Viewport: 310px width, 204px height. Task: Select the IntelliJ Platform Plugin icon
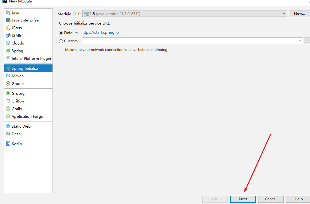pos(8,59)
